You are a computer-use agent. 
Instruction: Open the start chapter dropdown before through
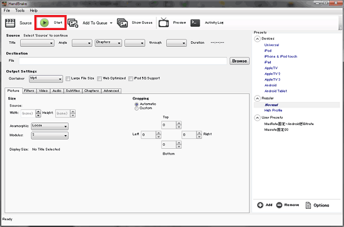134,43
